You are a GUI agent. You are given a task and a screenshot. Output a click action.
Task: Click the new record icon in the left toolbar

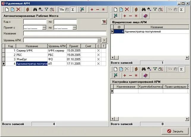click(x=7, y=9)
